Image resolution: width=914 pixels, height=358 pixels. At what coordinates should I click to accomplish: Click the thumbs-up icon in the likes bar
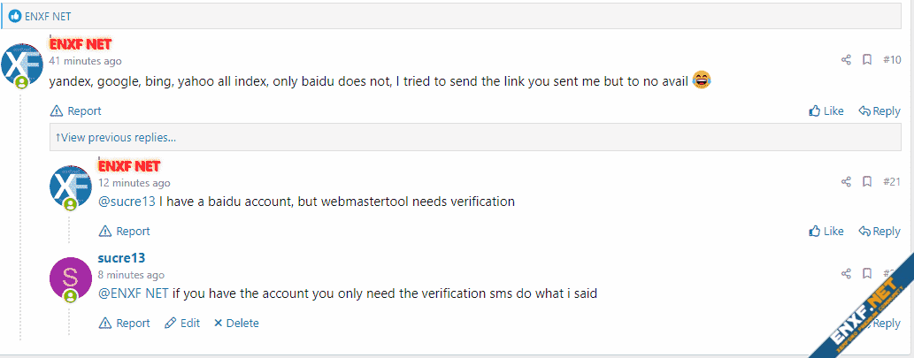(x=15, y=16)
